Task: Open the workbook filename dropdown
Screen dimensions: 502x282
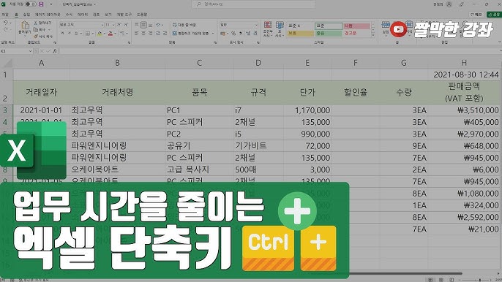Action: tap(95, 4)
